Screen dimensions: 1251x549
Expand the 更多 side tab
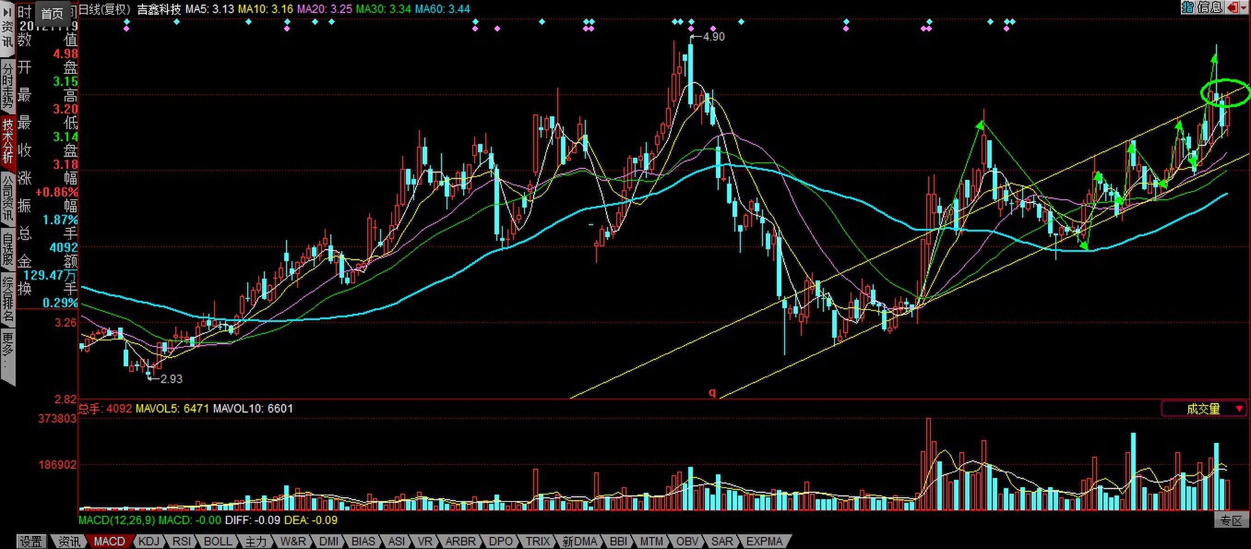[7, 353]
